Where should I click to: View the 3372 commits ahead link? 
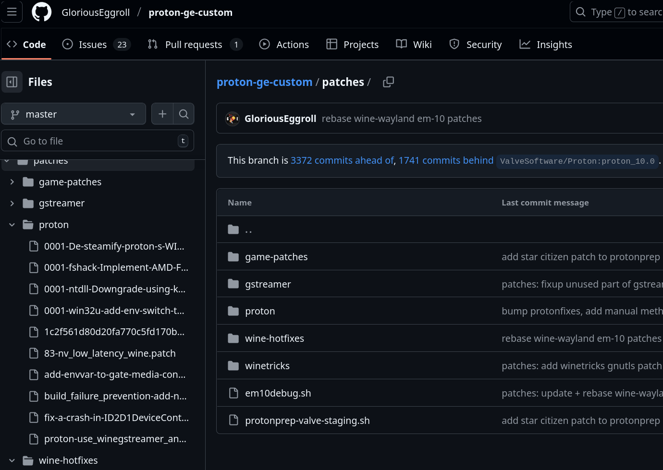342,160
